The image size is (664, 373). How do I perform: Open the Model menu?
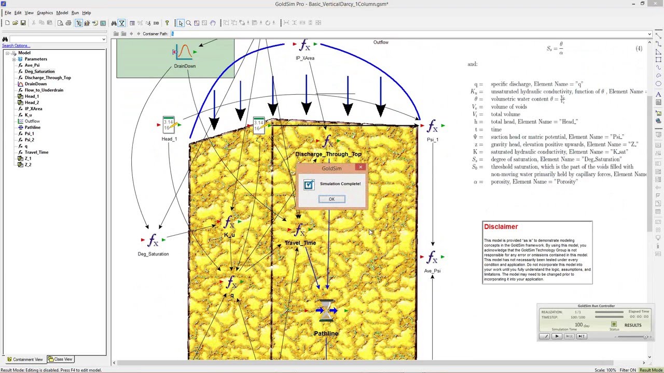pos(62,12)
